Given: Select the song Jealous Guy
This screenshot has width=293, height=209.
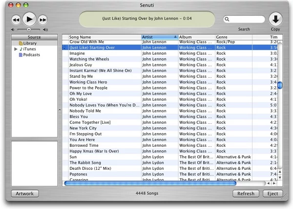Looking at the screenshot, I should (169, 65).
